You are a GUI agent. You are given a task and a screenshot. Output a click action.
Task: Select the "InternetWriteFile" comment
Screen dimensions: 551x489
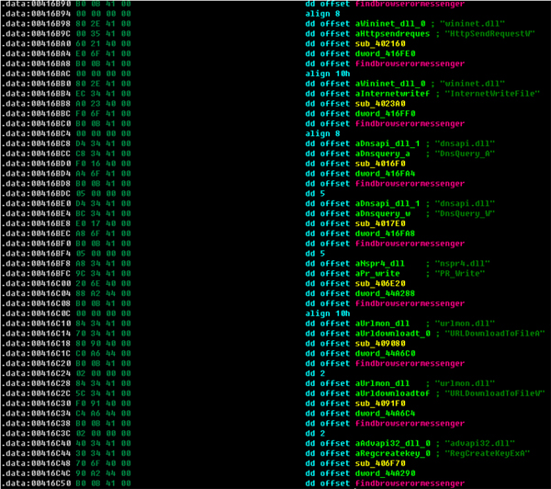pyautogui.click(x=492, y=94)
